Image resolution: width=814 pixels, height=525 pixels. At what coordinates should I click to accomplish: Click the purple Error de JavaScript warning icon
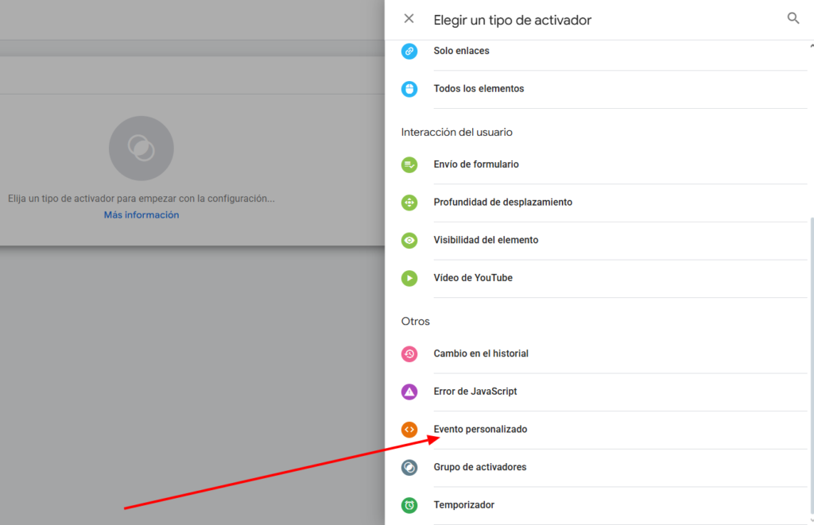tap(409, 392)
